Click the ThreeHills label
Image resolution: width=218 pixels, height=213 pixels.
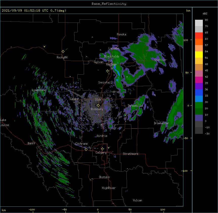click(x=135, y=106)
